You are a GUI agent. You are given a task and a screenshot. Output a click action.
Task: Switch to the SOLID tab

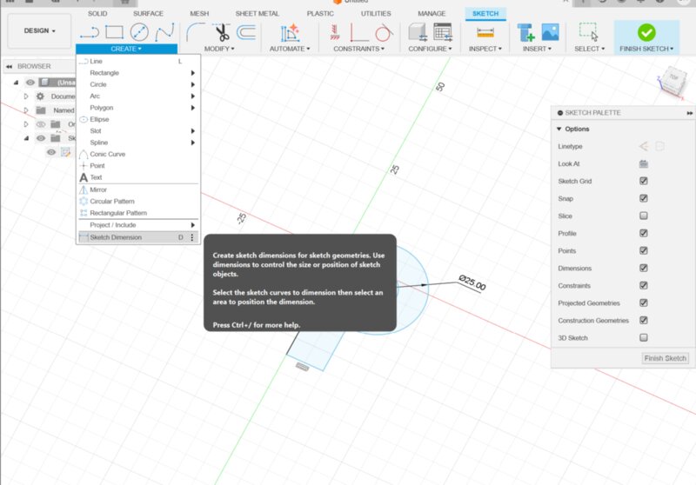pyautogui.click(x=97, y=14)
